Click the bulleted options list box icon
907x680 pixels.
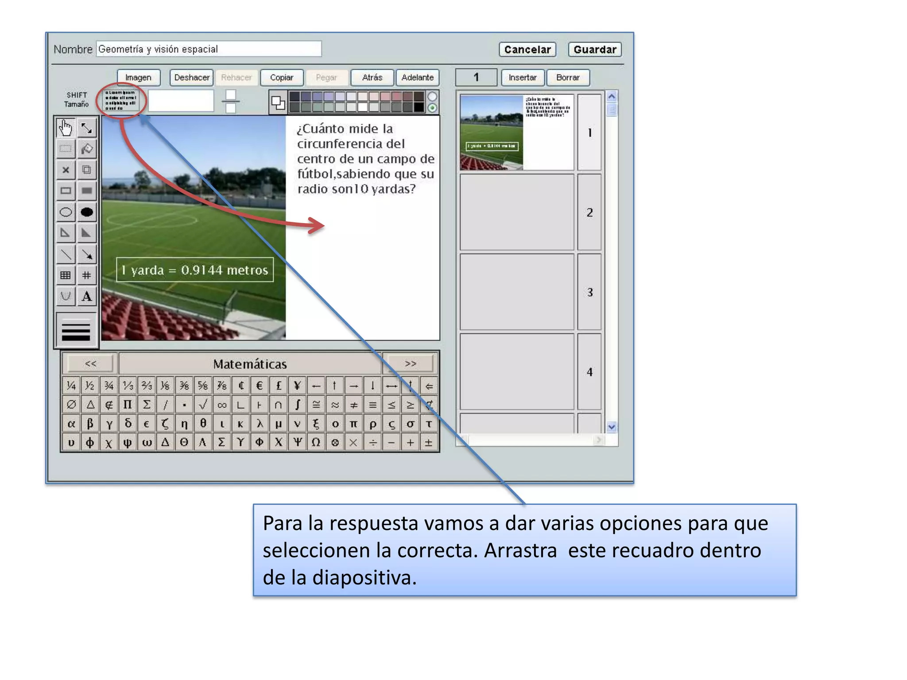(121, 100)
